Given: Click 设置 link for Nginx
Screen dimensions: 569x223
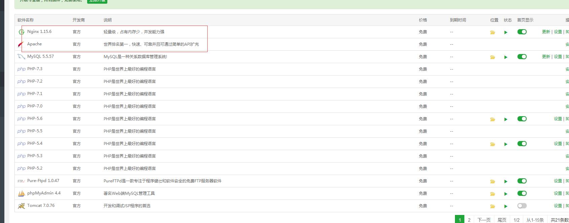Looking at the screenshot, I should tap(558, 32).
